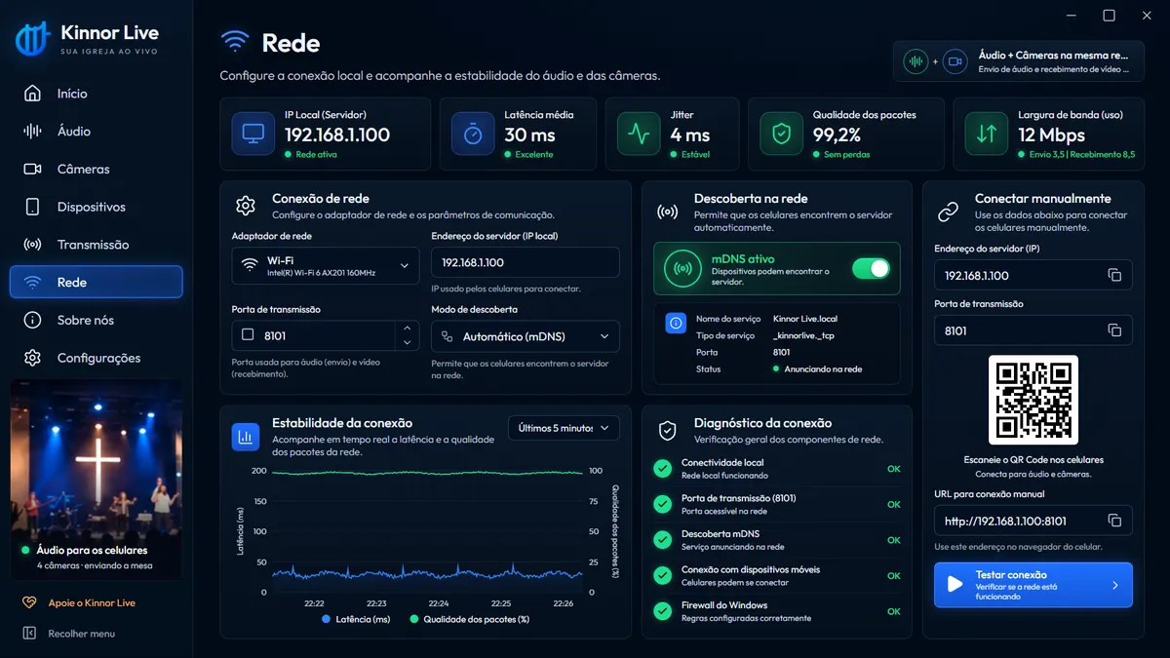Open the Adaptador de rede Wi-Fi dropdown
Viewport: 1170px width, 658px height.
(326, 265)
